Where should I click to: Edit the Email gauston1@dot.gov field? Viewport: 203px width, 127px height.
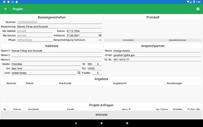coord(157,55)
